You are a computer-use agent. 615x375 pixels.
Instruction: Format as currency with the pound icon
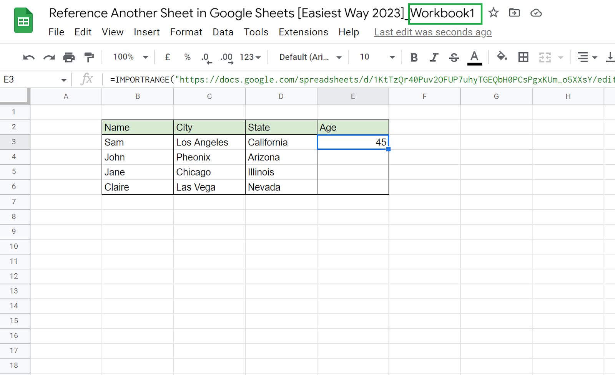(x=168, y=57)
